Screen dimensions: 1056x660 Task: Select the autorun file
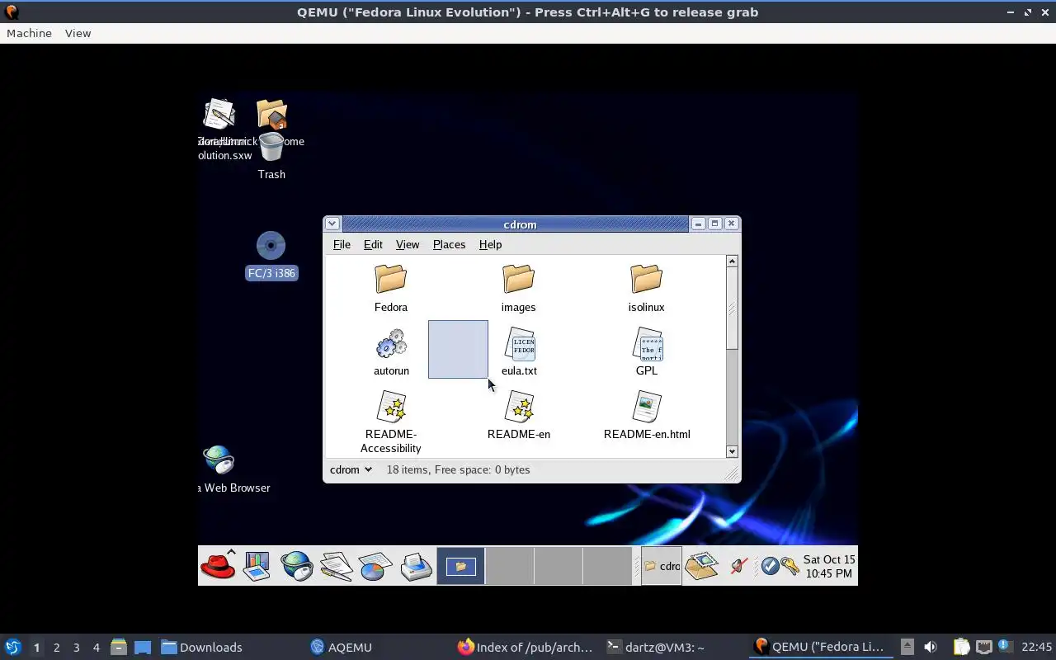click(x=391, y=352)
